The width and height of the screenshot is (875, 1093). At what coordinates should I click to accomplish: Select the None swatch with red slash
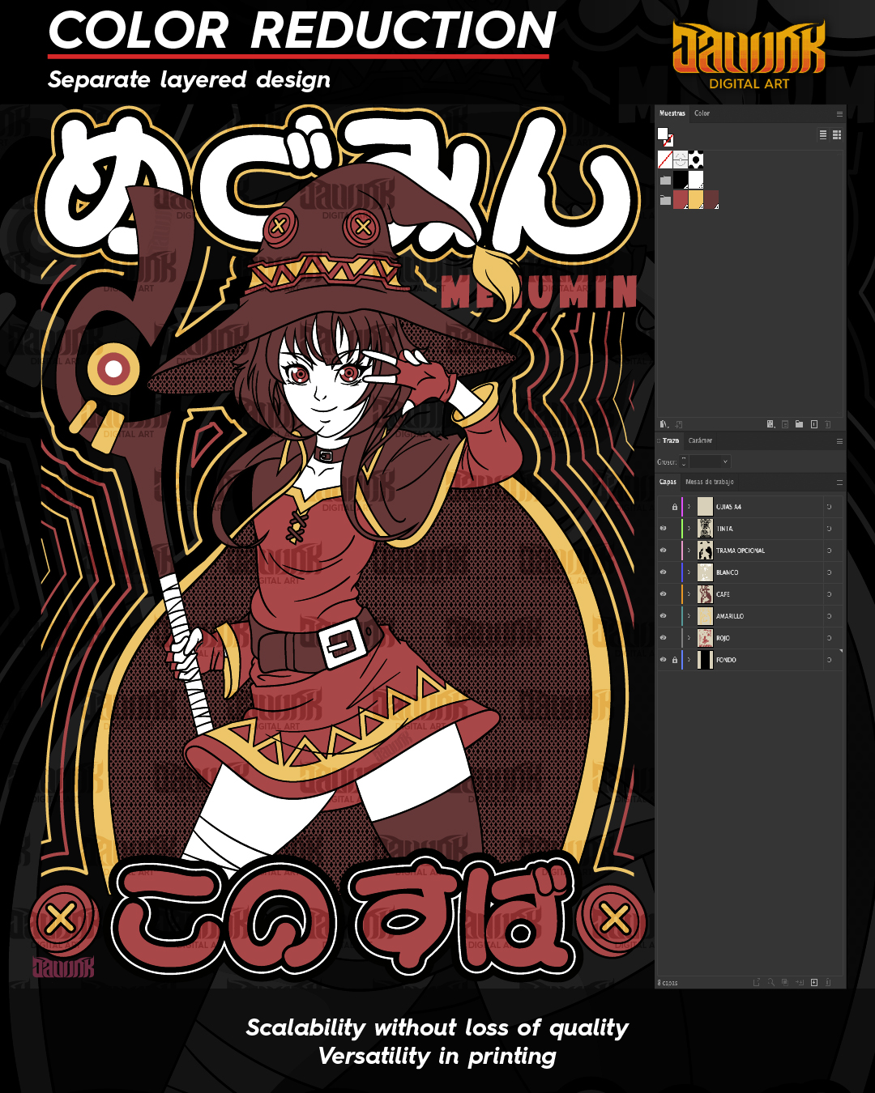coord(665,159)
